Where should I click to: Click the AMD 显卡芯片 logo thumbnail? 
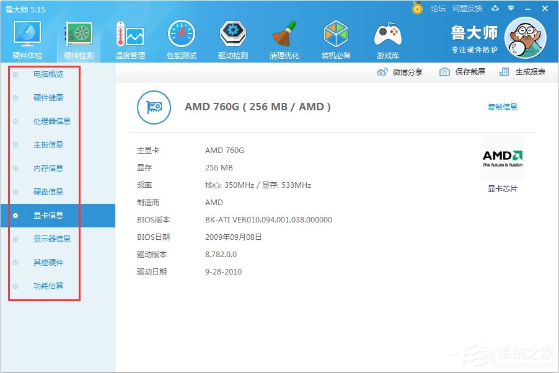[x=503, y=159]
